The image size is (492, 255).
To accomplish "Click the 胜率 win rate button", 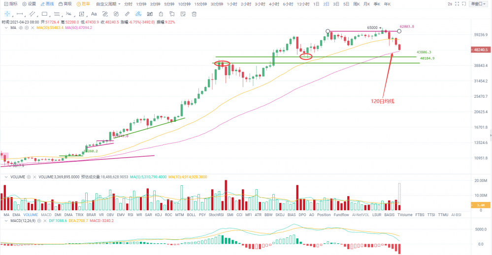I will pyautogui.click(x=83, y=4).
